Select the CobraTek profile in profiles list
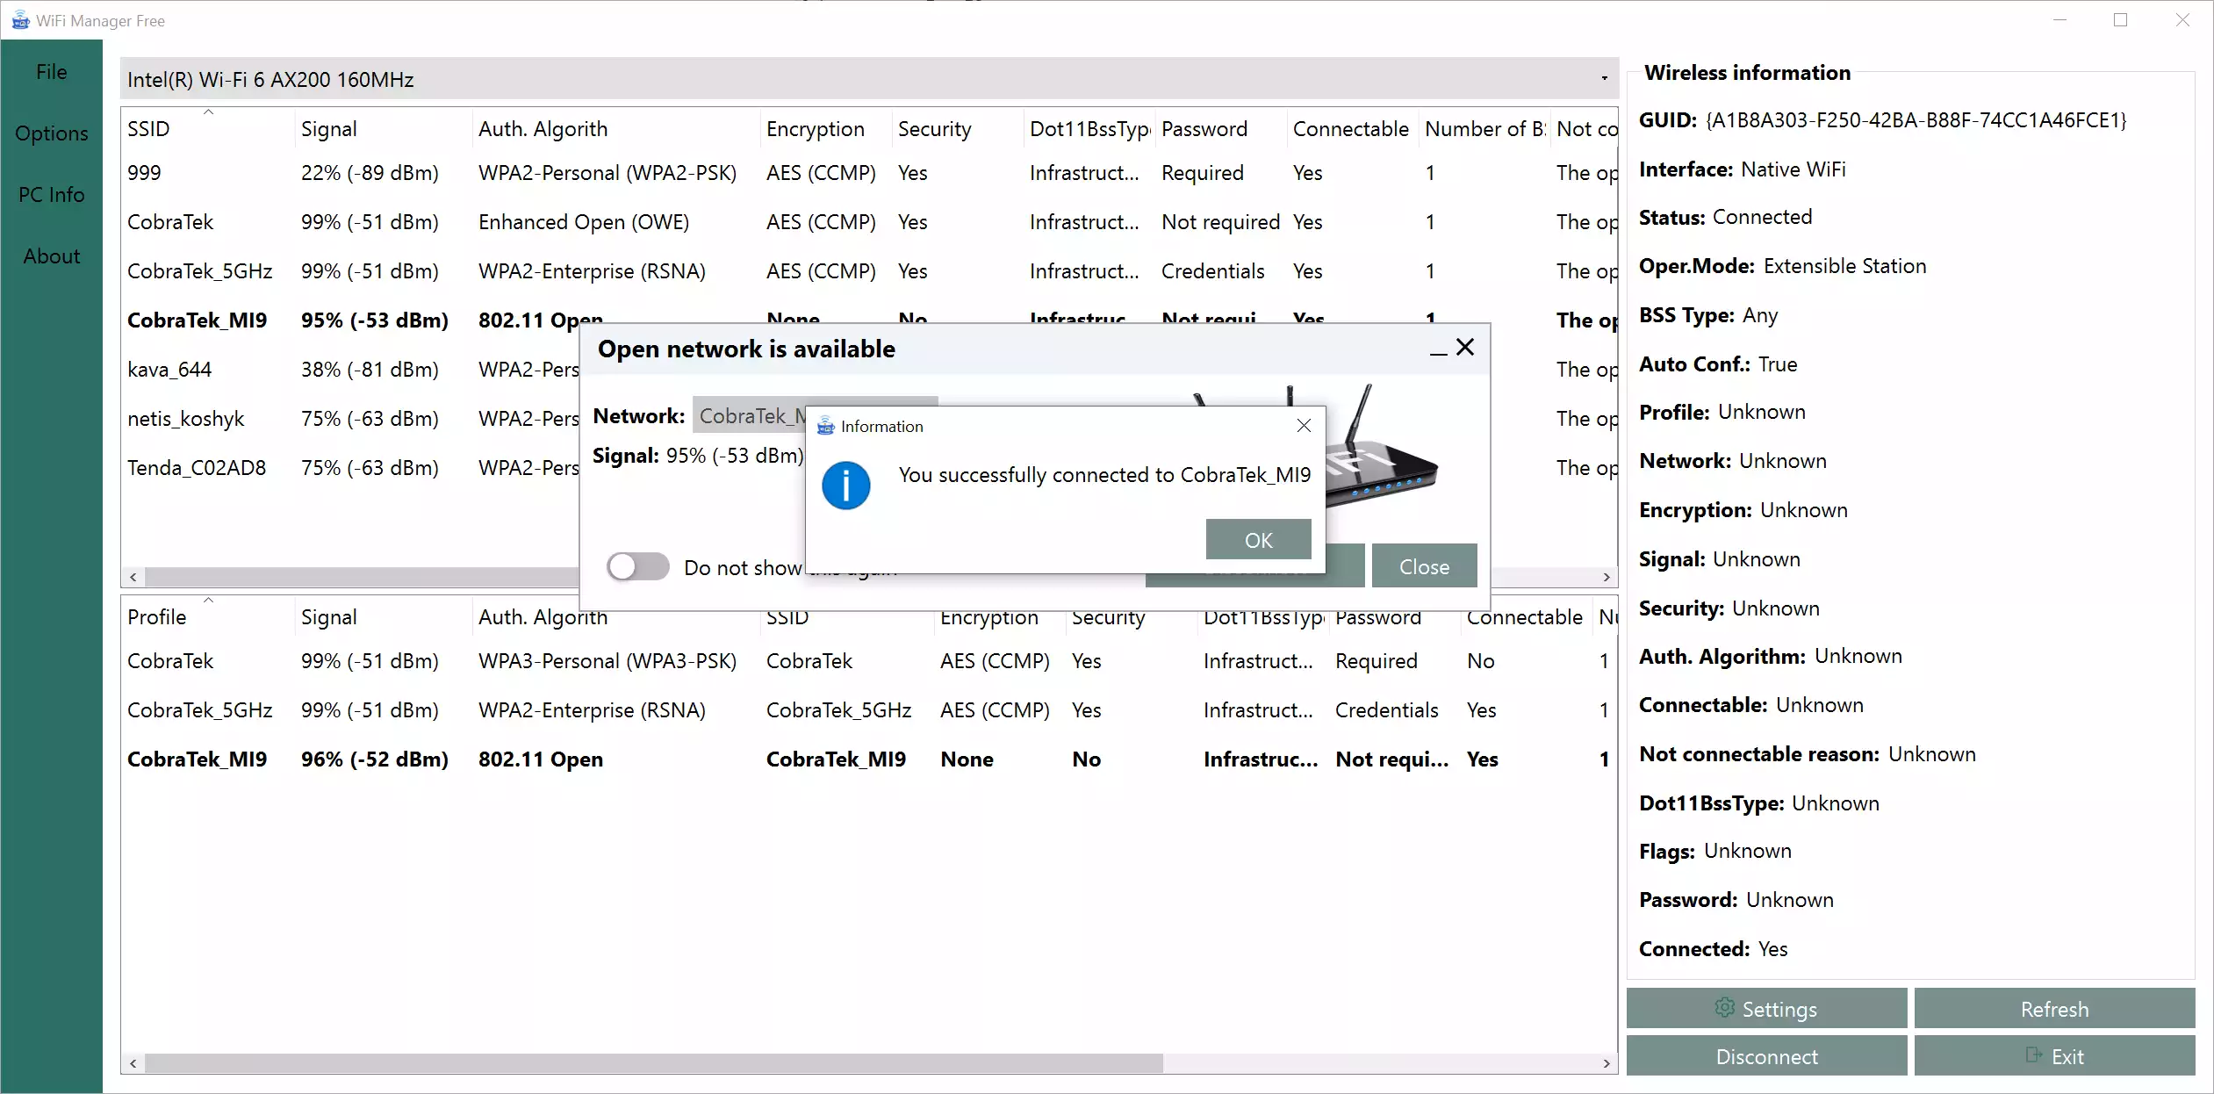 [869, 661]
